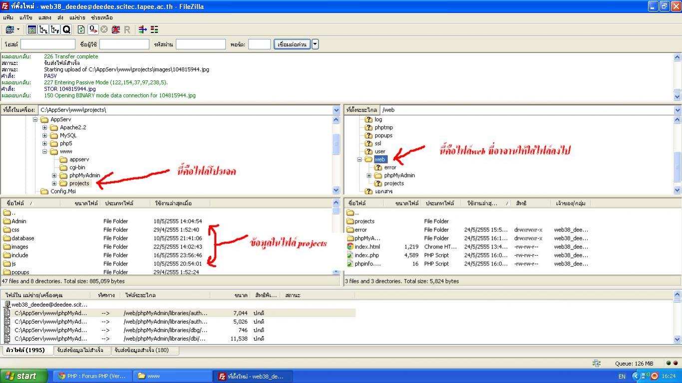The height and width of the screenshot is (383, 682).
Task: Toggle directory comparison
Action: coord(154,29)
